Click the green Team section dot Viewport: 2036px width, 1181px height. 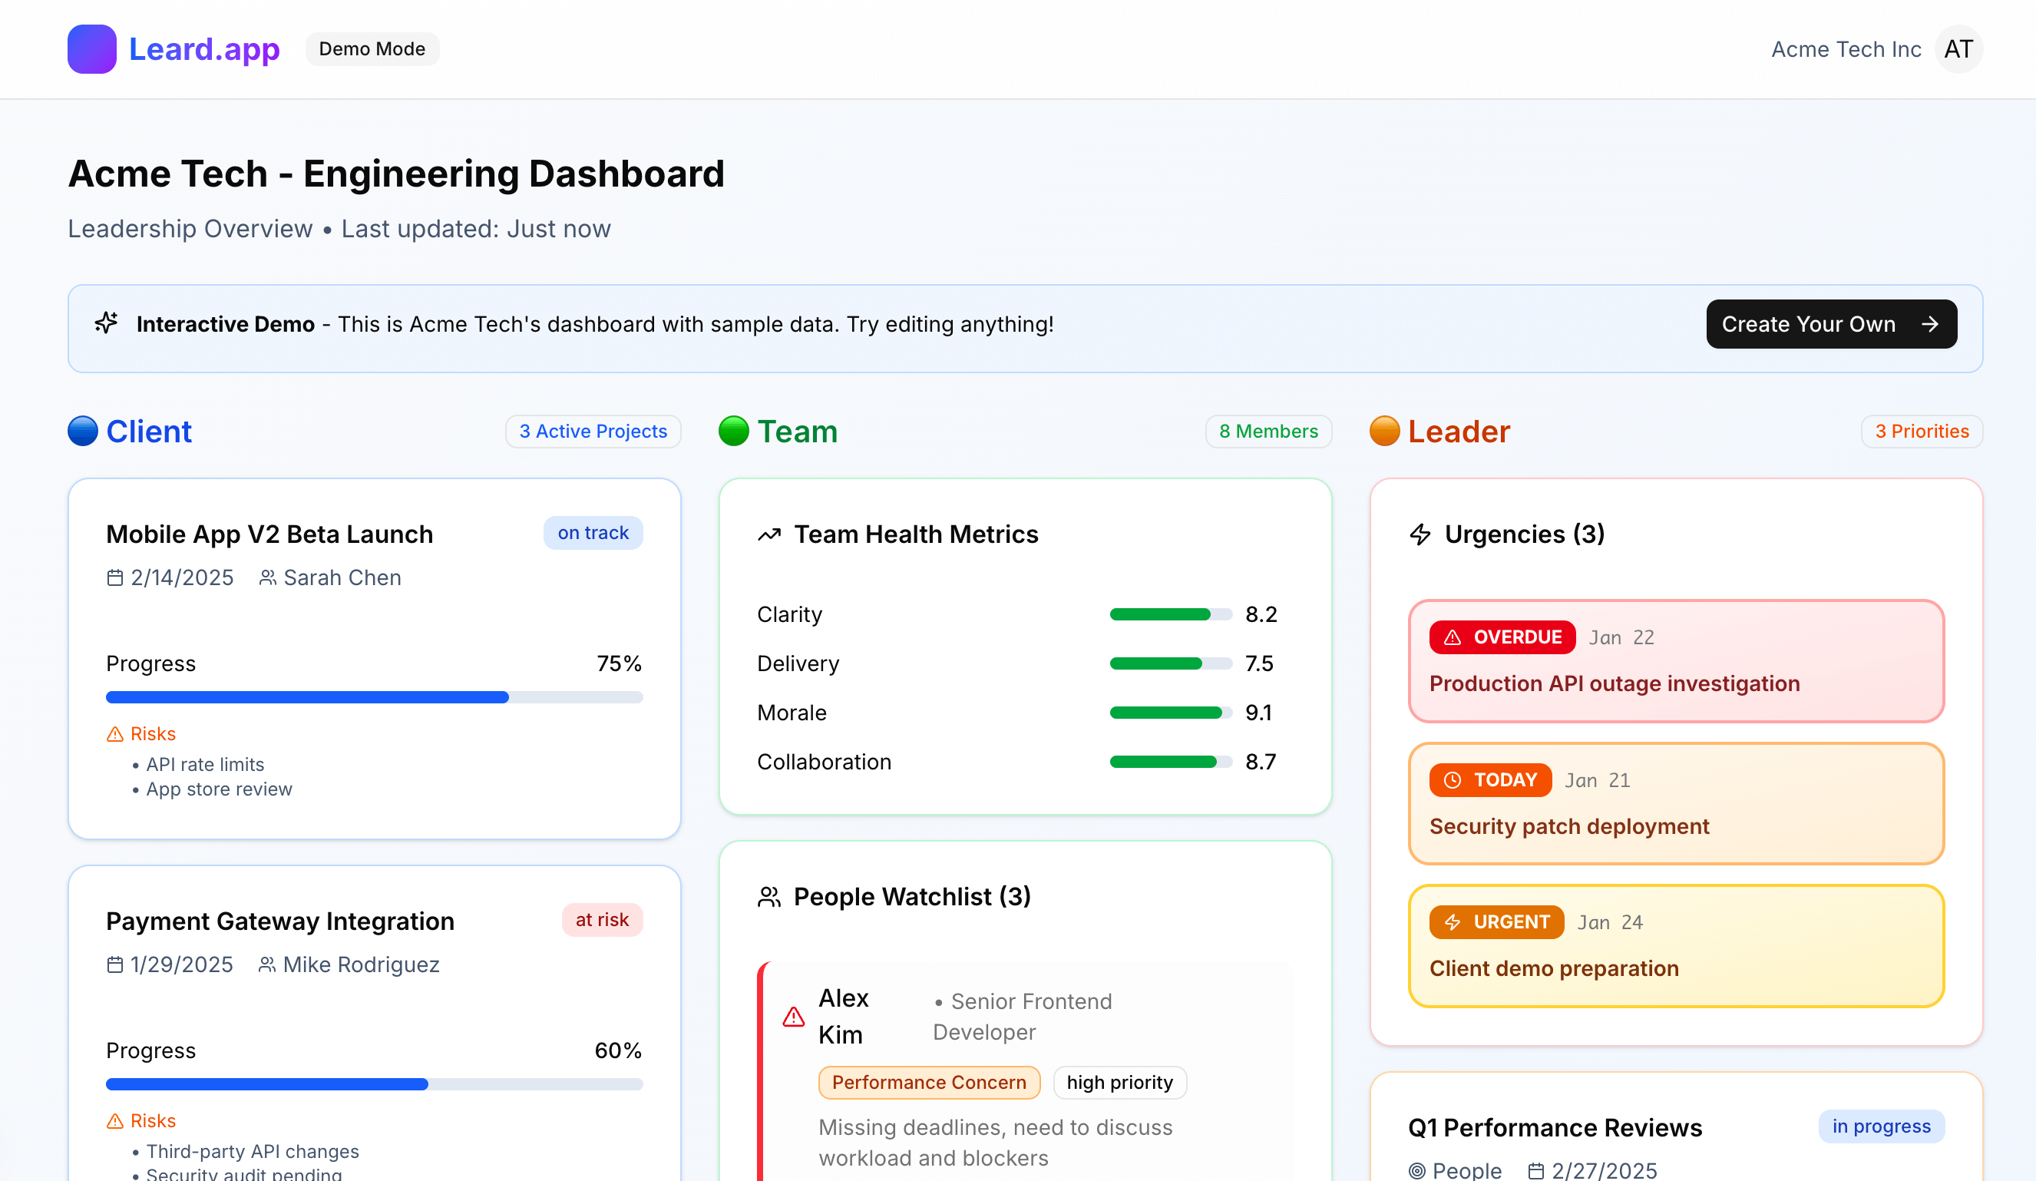[734, 431]
